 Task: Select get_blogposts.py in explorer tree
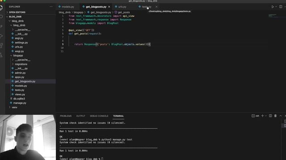[25, 81]
